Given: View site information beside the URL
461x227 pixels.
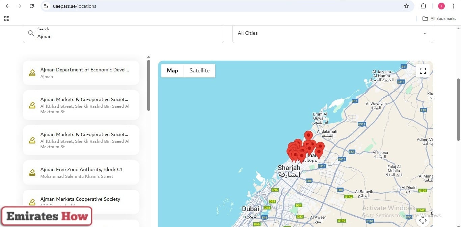Looking at the screenshot, I should 46,6.
